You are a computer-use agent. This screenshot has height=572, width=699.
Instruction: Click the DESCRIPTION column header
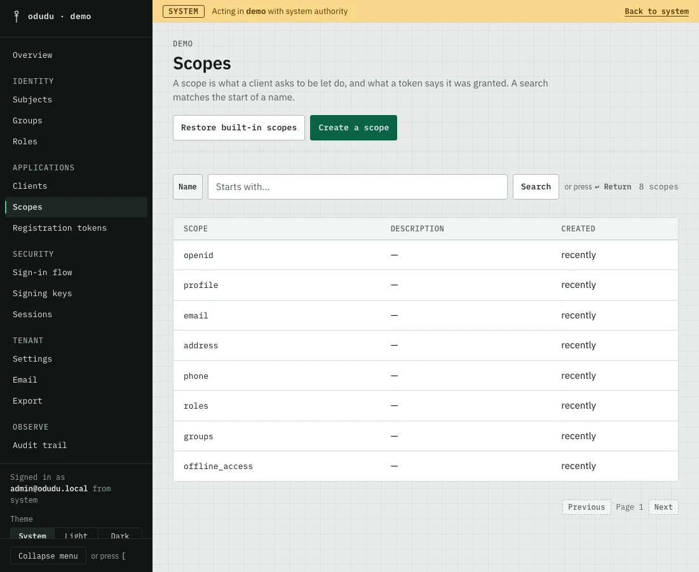pyautogui.click(x=417, y=229)
